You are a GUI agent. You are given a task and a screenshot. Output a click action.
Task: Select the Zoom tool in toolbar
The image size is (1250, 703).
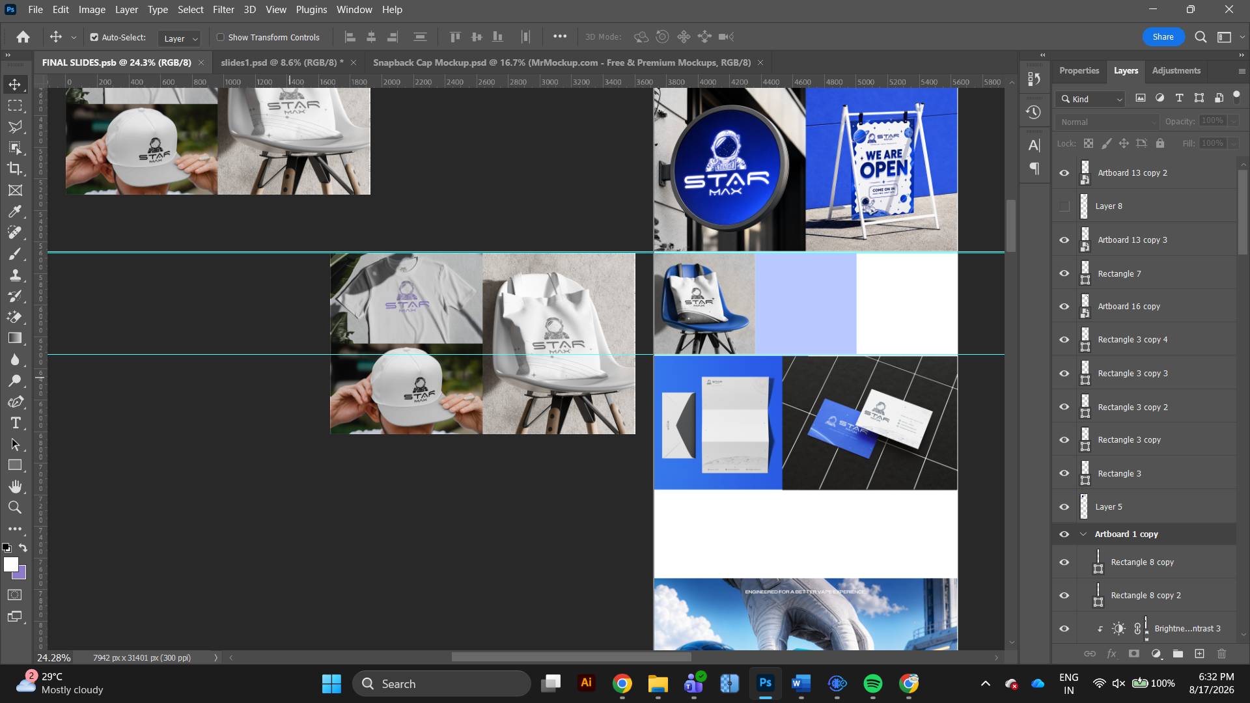15,508
